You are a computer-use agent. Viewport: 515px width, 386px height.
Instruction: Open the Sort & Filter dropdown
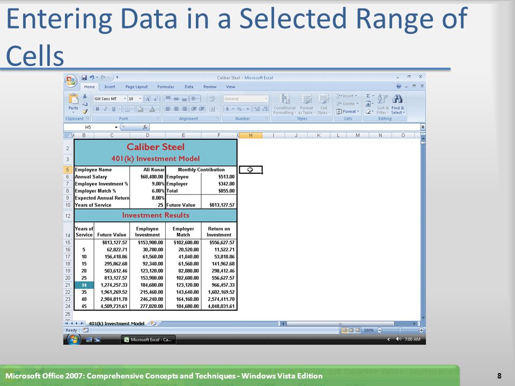pos(382,105)
